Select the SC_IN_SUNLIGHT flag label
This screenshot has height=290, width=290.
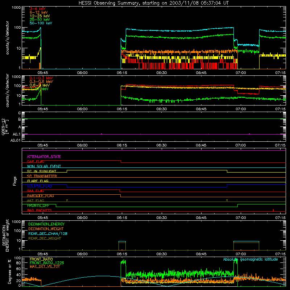point(42,171)
